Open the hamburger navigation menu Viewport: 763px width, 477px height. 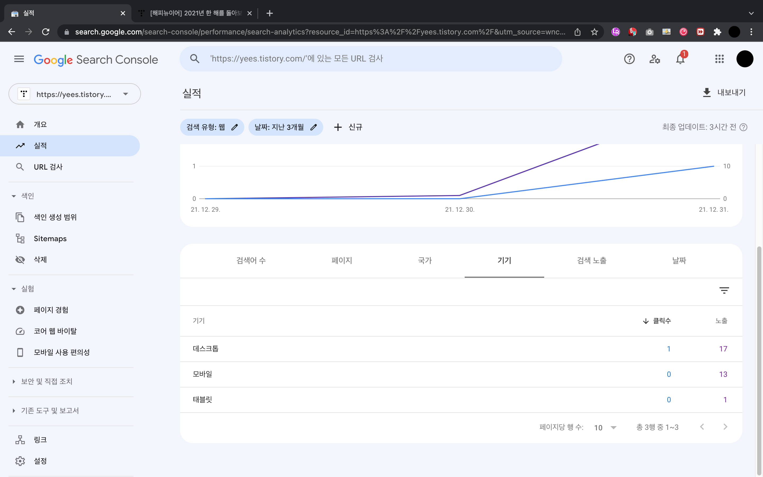coord(19,59)
